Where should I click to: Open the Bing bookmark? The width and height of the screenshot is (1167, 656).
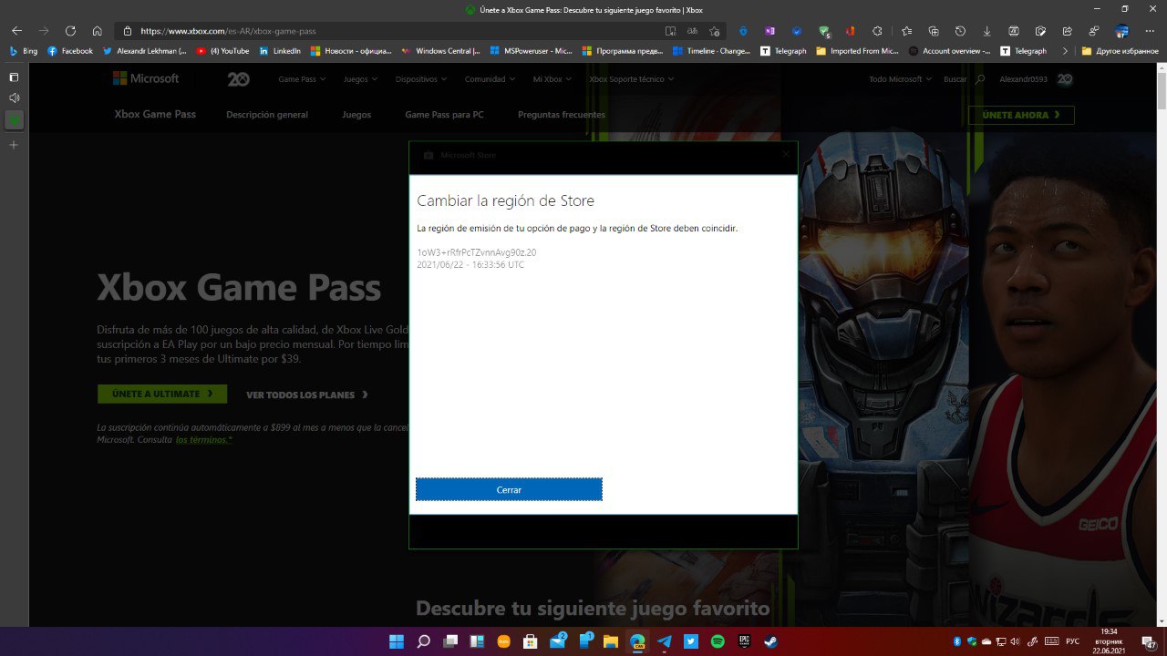[24, 51]
